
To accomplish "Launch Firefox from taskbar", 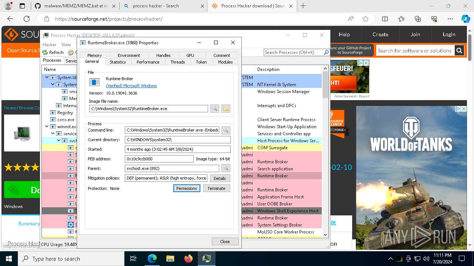I will click(188, 259).
